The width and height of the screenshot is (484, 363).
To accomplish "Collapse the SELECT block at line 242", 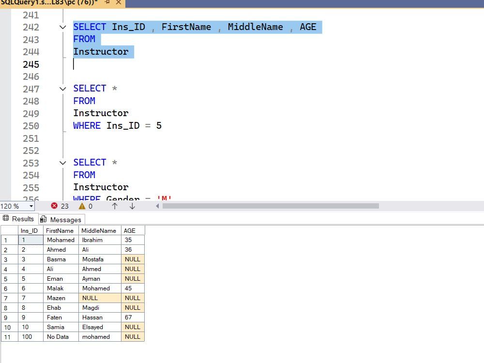I will coord(62,27).
